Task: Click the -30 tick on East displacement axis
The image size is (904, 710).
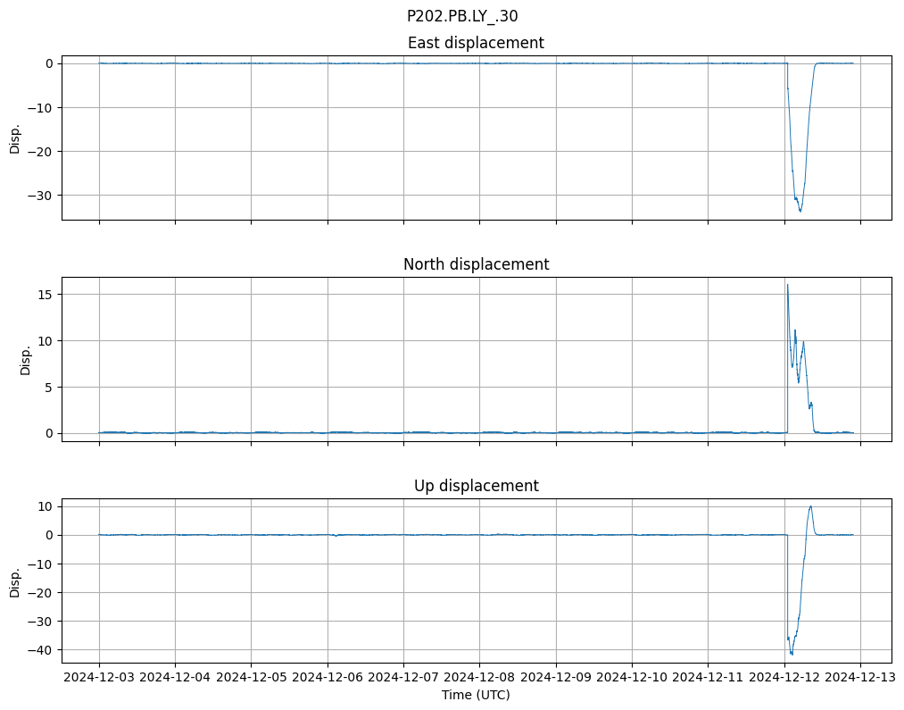Action: 41,195
